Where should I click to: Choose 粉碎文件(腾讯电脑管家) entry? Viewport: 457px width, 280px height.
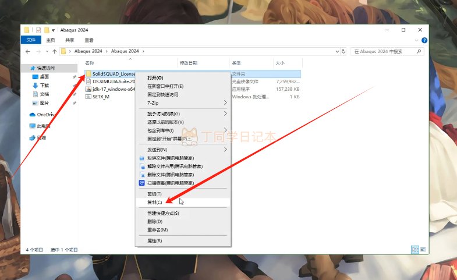click(183, 158)
